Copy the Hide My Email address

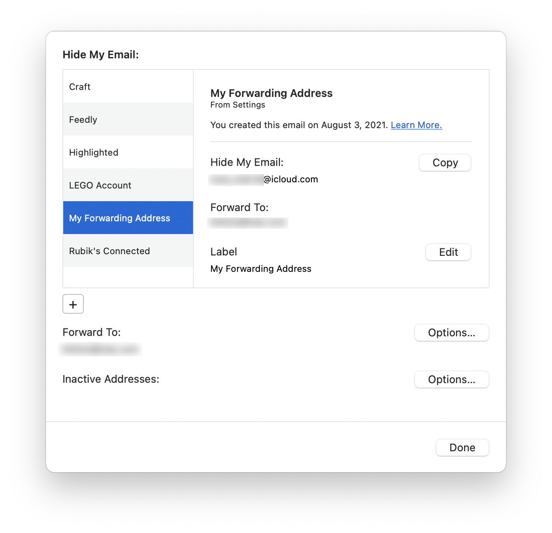tap(445, 163)
